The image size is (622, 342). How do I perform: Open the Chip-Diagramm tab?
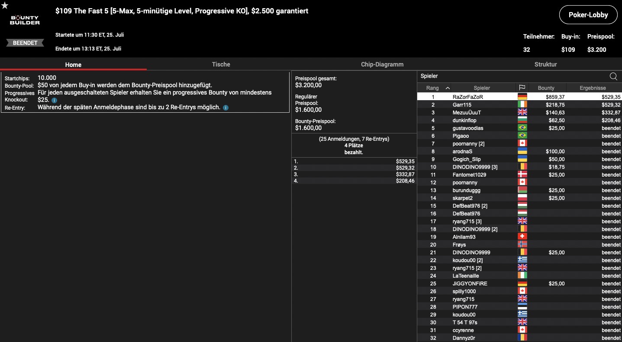click(x=382, y=64)
